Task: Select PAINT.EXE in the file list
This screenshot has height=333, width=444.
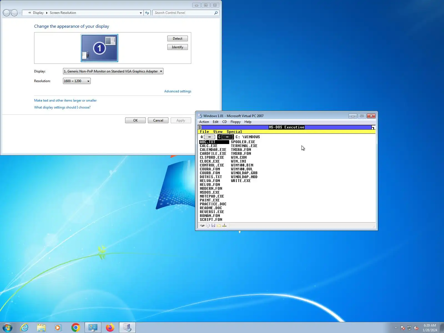Action: (x=210, y=200)
